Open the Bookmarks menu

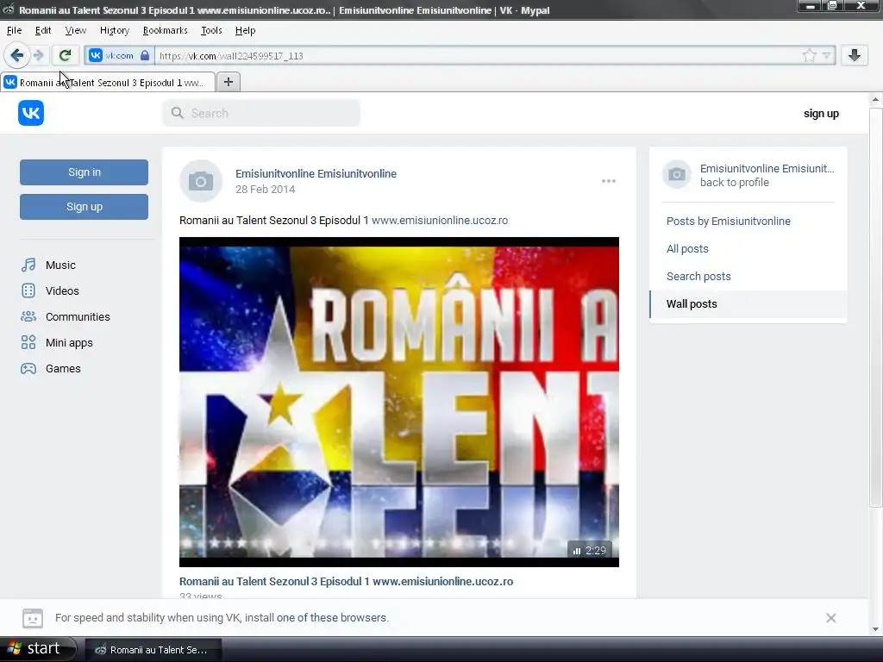coord(165,30)
